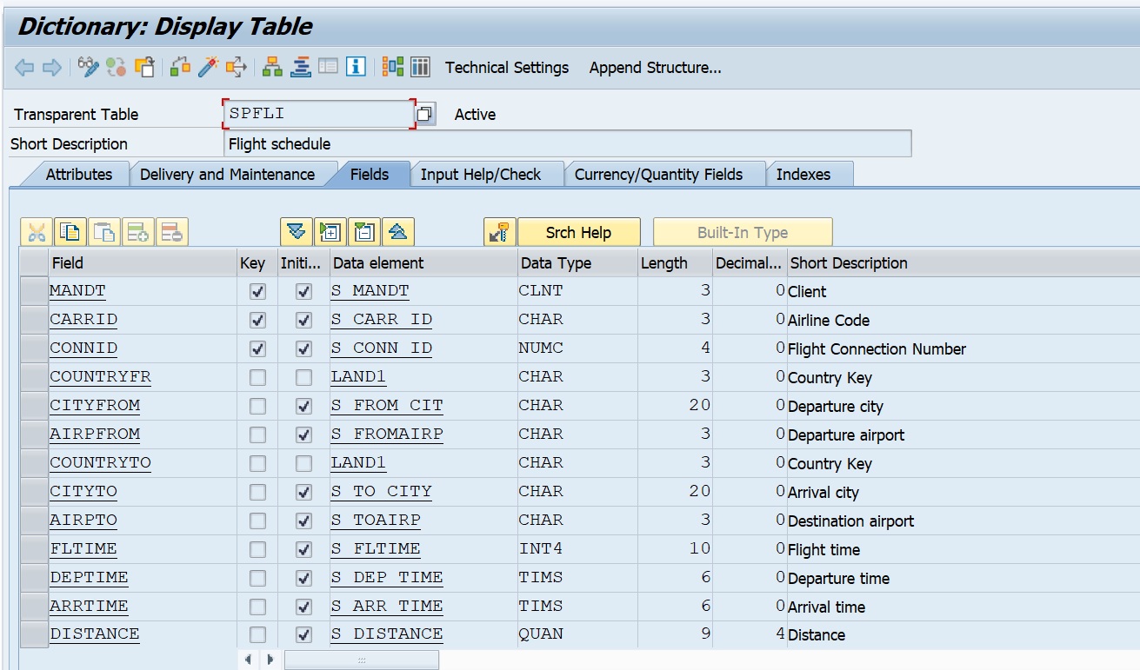Open the Foreign Keys key icon

point(500,232)
